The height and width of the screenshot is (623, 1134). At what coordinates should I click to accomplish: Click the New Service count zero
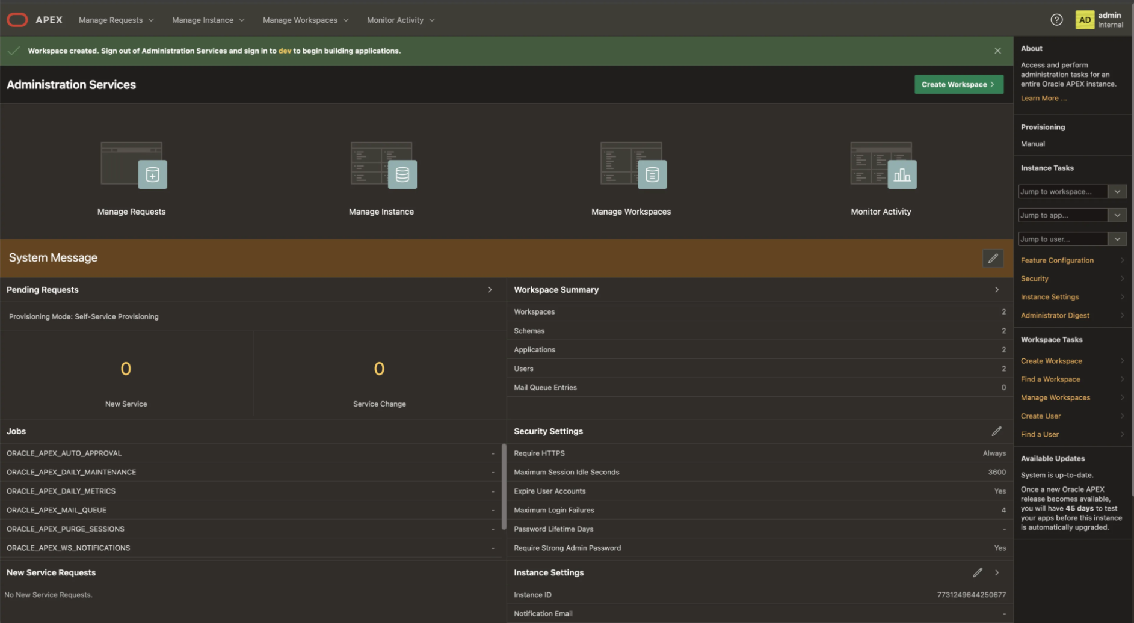[x=126, y=369]
